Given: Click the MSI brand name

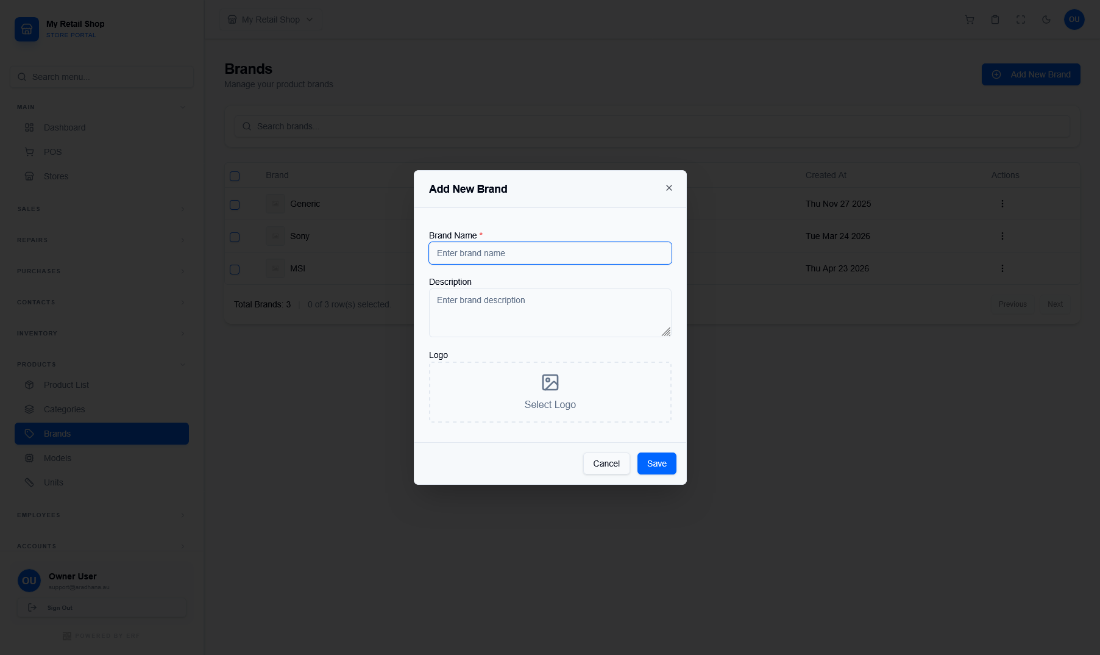Looking at the screenshot, I should 298,268.
